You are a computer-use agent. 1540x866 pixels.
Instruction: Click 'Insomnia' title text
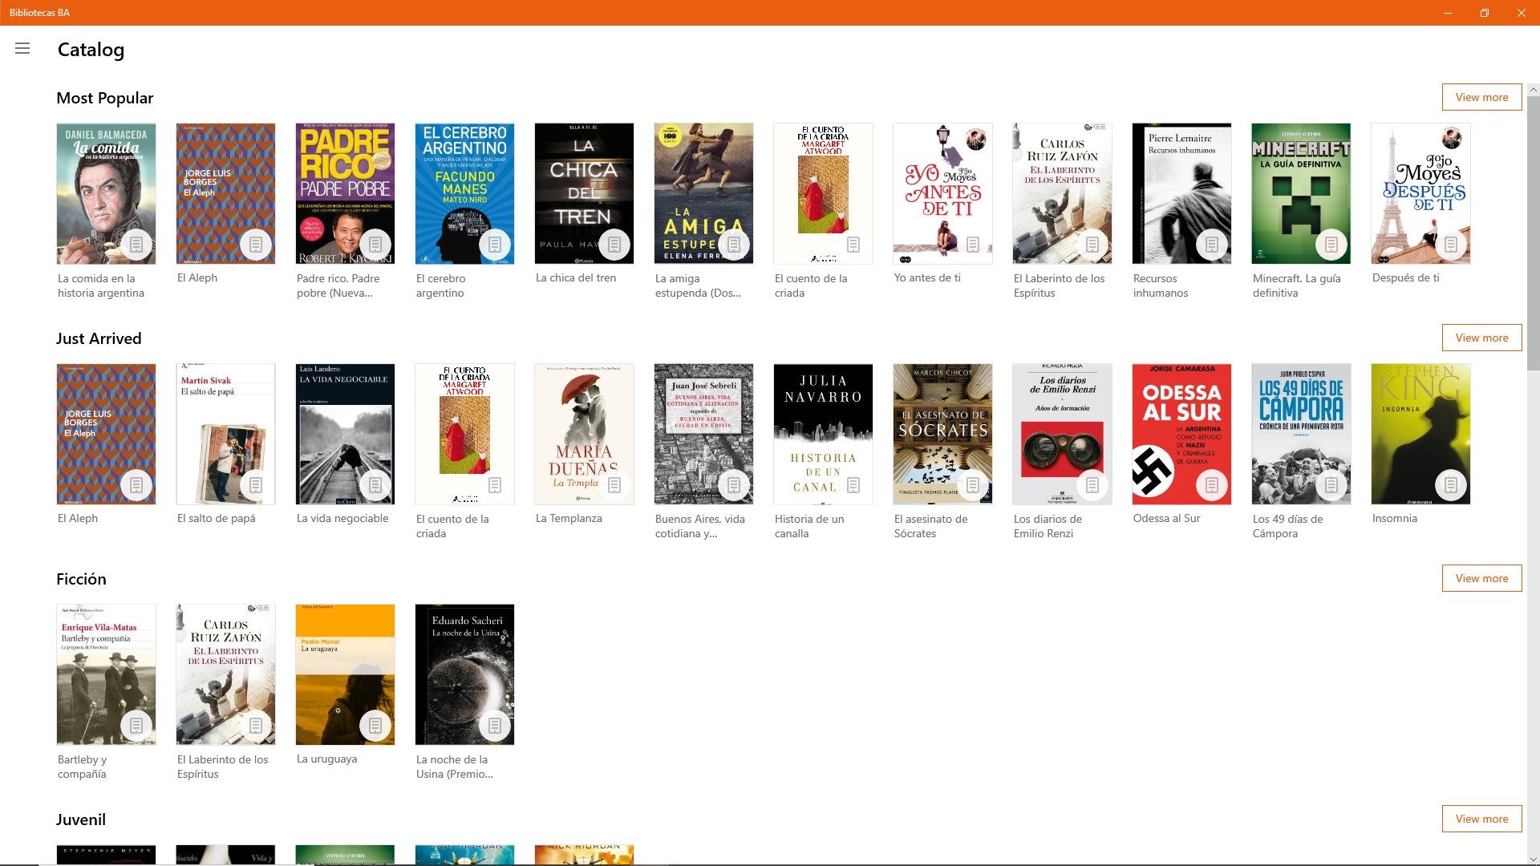coord(1394,518)
